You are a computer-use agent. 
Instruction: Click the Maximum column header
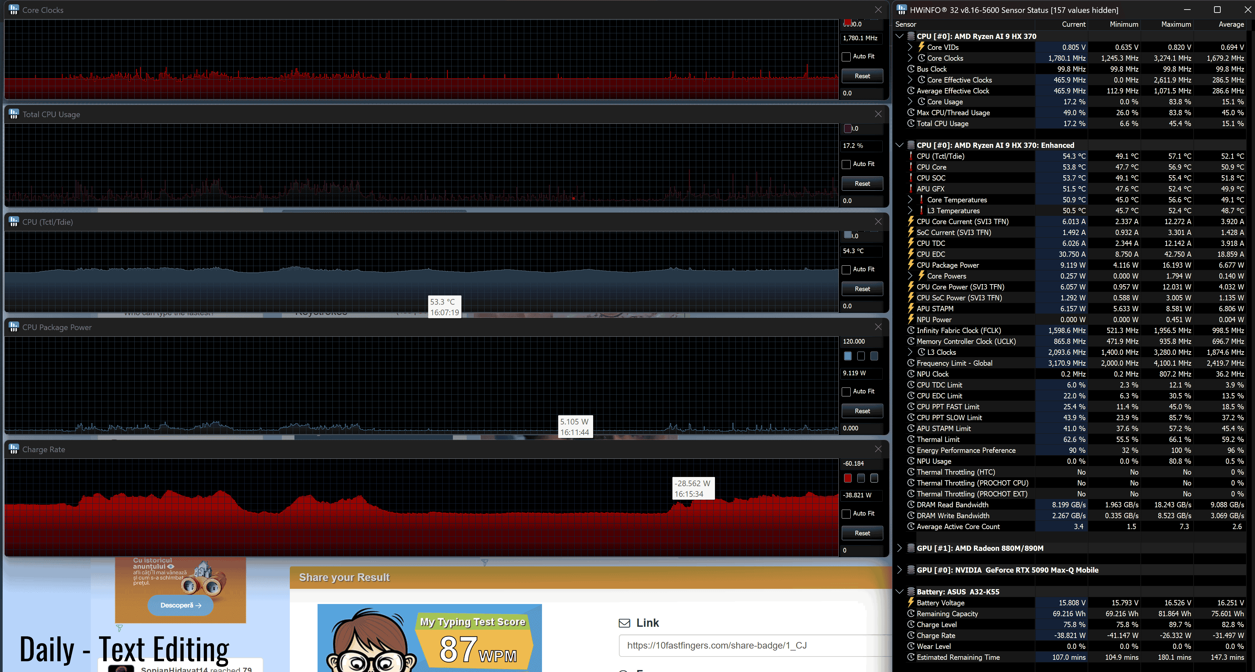click(1175, 24)
